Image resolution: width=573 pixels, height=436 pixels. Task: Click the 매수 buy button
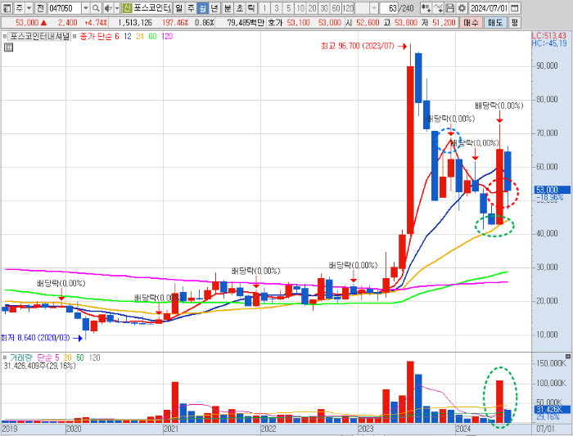click(x=471, y=23)
